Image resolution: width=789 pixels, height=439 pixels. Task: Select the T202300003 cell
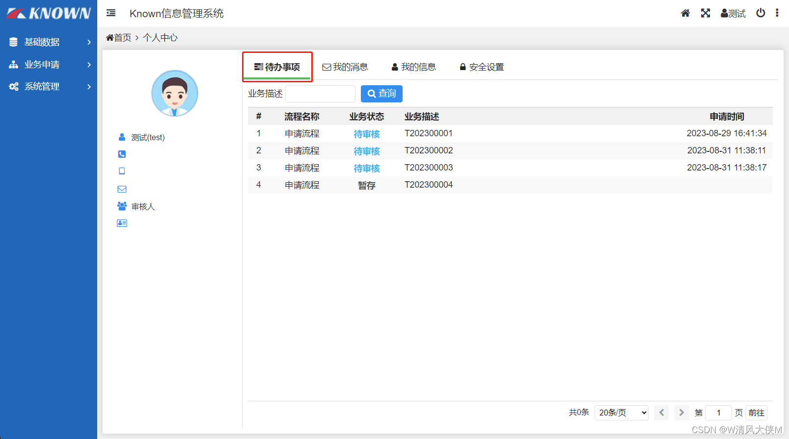tap(429, 168)
